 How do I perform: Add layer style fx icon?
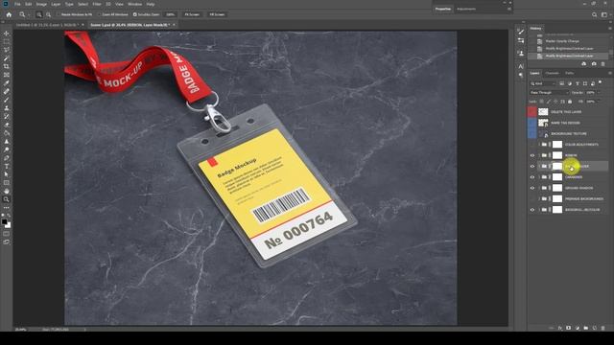point(560,328)
